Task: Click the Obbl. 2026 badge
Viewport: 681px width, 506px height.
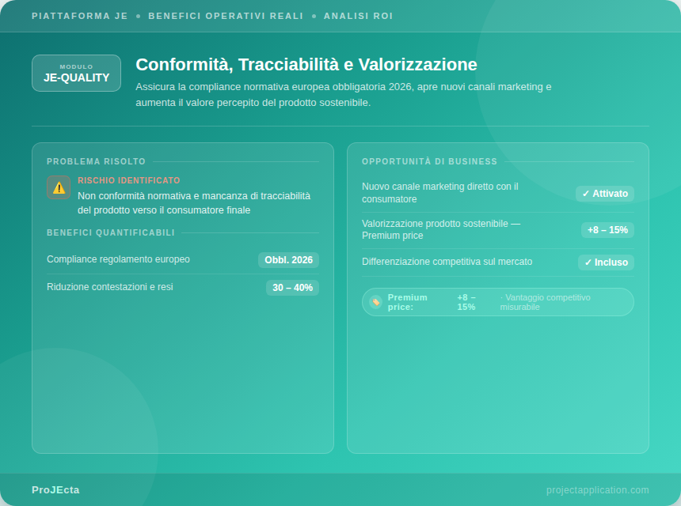Action: coord(288,260)
